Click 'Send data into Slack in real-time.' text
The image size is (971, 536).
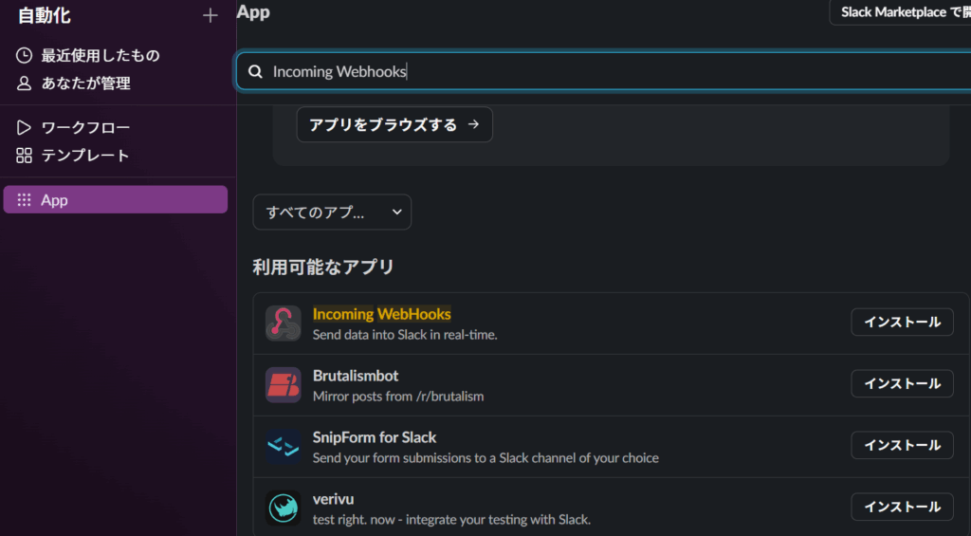[x=405, y=335]
